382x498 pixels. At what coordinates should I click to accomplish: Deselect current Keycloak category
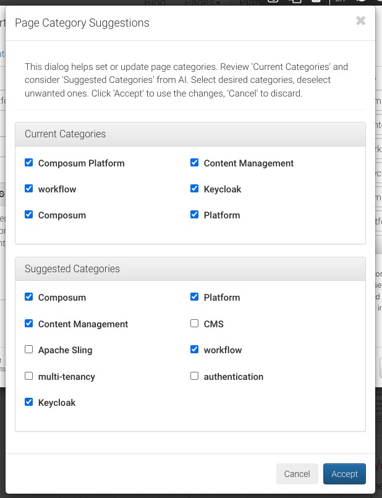tap(195, 189)
